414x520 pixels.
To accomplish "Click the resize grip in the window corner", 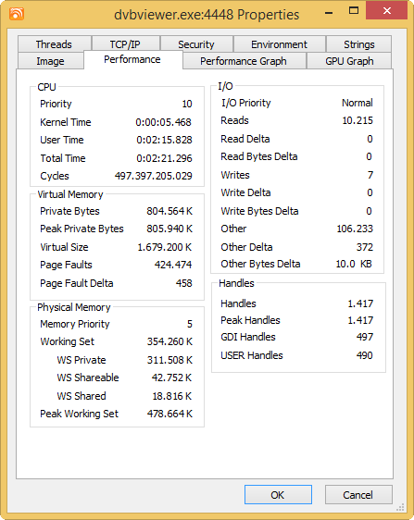I will (x=401, y=507).
